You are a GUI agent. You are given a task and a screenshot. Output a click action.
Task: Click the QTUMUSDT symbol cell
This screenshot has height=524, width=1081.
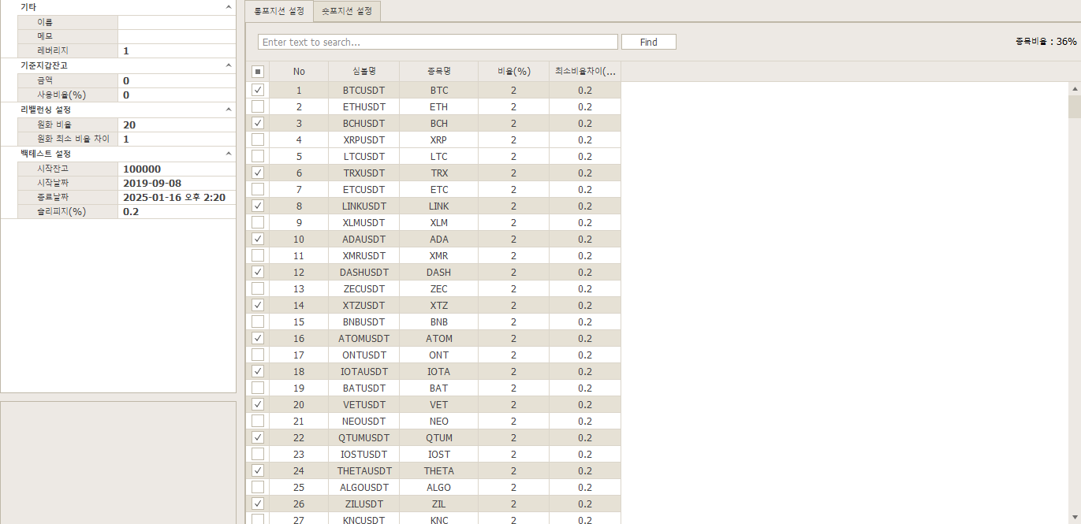(364, 437)
